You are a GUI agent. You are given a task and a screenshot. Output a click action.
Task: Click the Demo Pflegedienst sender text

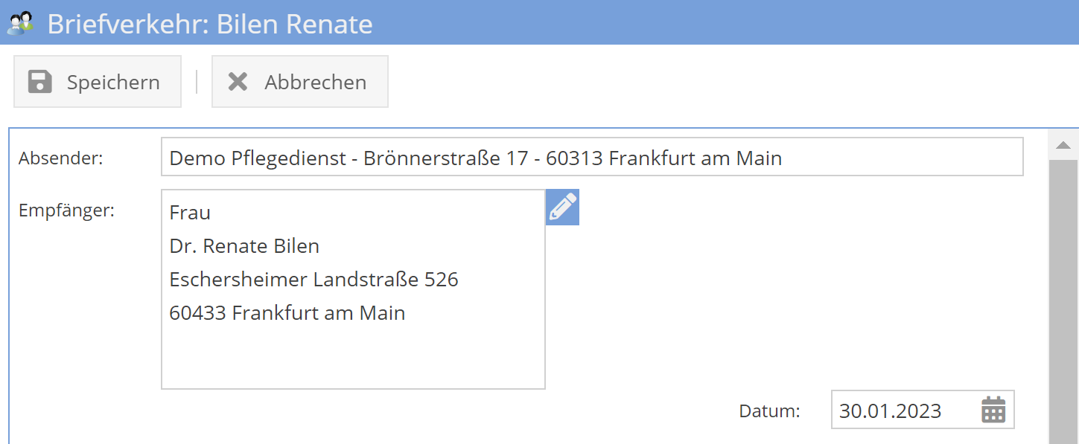coord(474,157)
